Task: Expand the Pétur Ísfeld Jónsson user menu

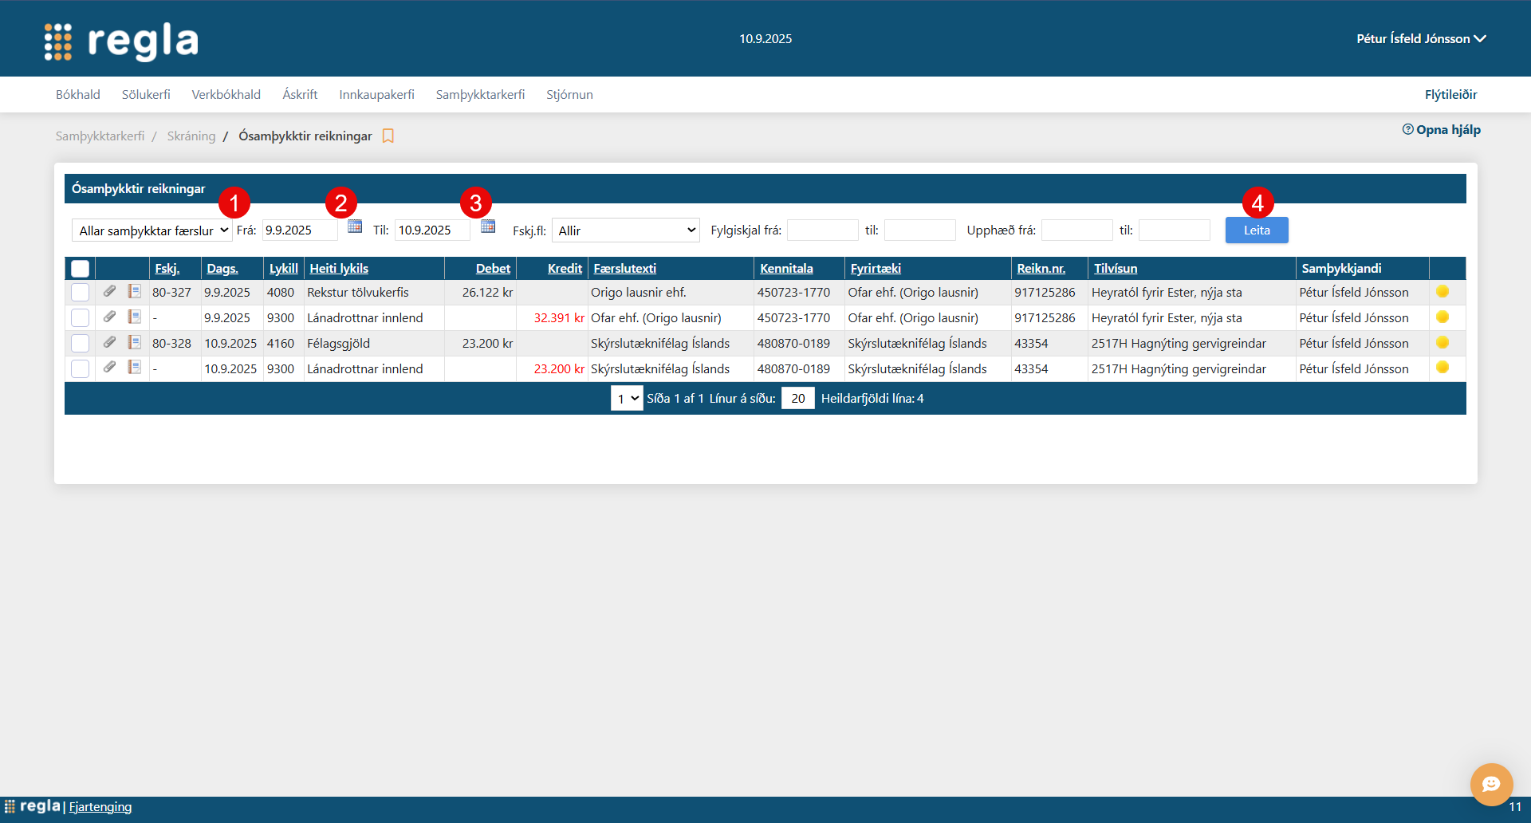Action: click(1420, 38)
